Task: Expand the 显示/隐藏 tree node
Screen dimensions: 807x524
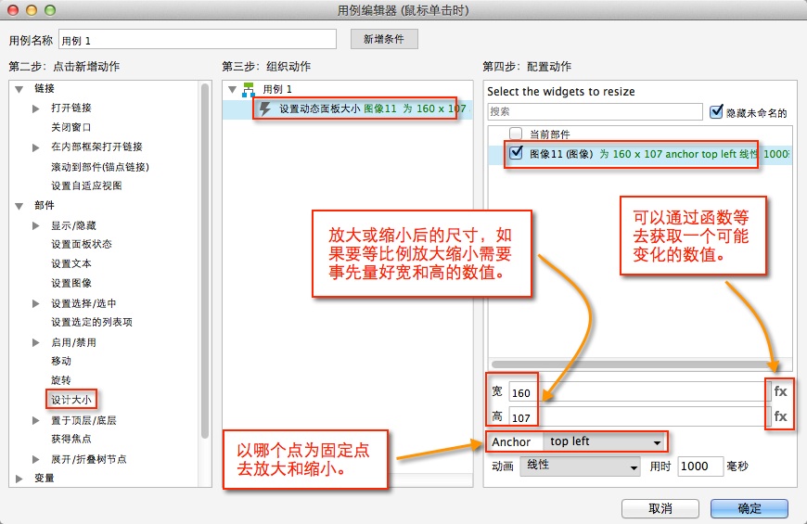Action: tap(36, 225)
